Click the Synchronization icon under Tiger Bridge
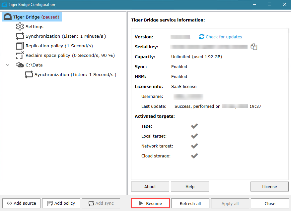 point(19,36)
